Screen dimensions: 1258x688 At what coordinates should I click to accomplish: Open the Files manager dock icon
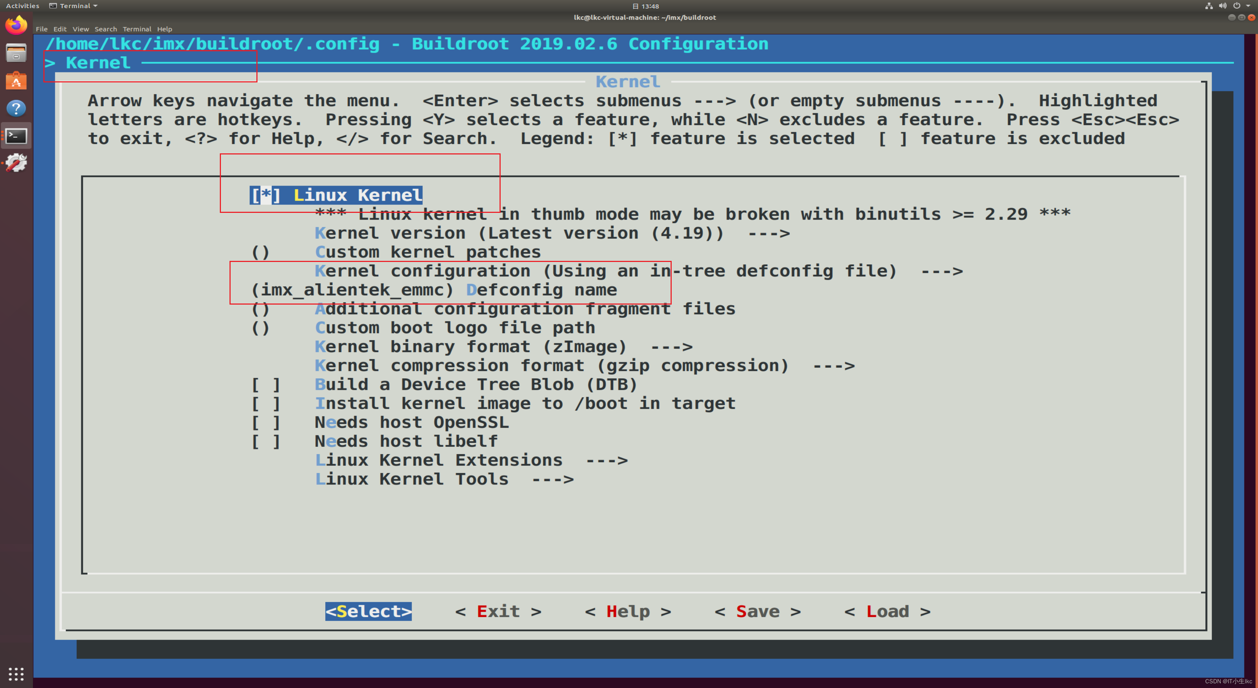click(16, 53)
